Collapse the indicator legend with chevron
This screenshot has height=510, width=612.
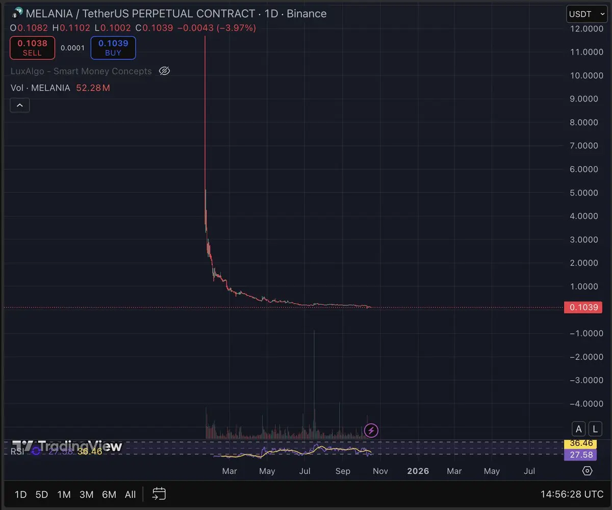[20, 106]
